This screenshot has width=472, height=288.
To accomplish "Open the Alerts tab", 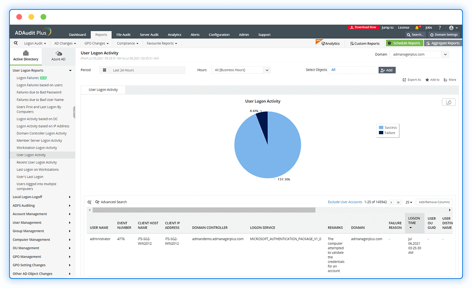I will tap(195, 35).
